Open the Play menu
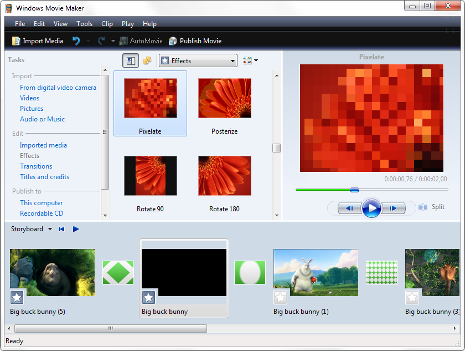Viewport: 465px width, 351px height. point(128,24)
